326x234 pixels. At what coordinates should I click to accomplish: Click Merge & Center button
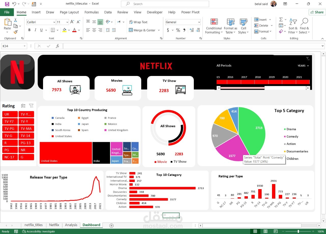point(142,30)
